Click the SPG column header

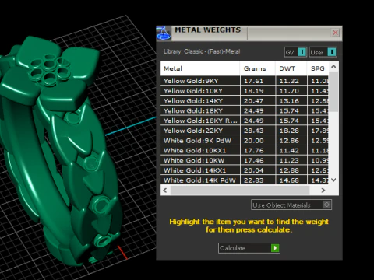coord(318,68)
